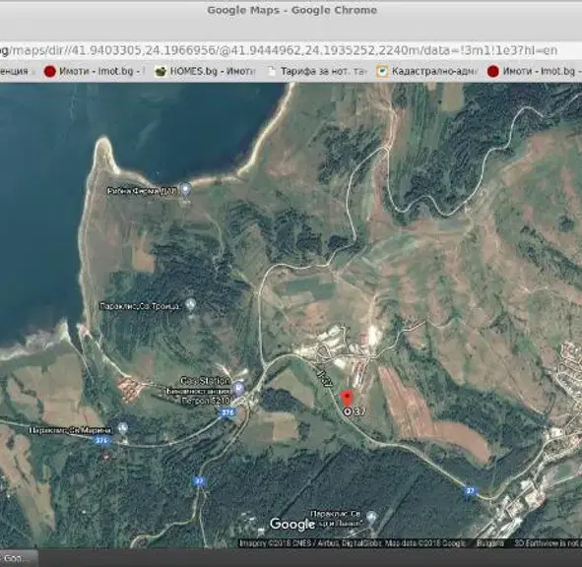This screenshot has width=582, height=567.
Task: Click the destination circle labeled 37
Action: click(x=348, y=411)
